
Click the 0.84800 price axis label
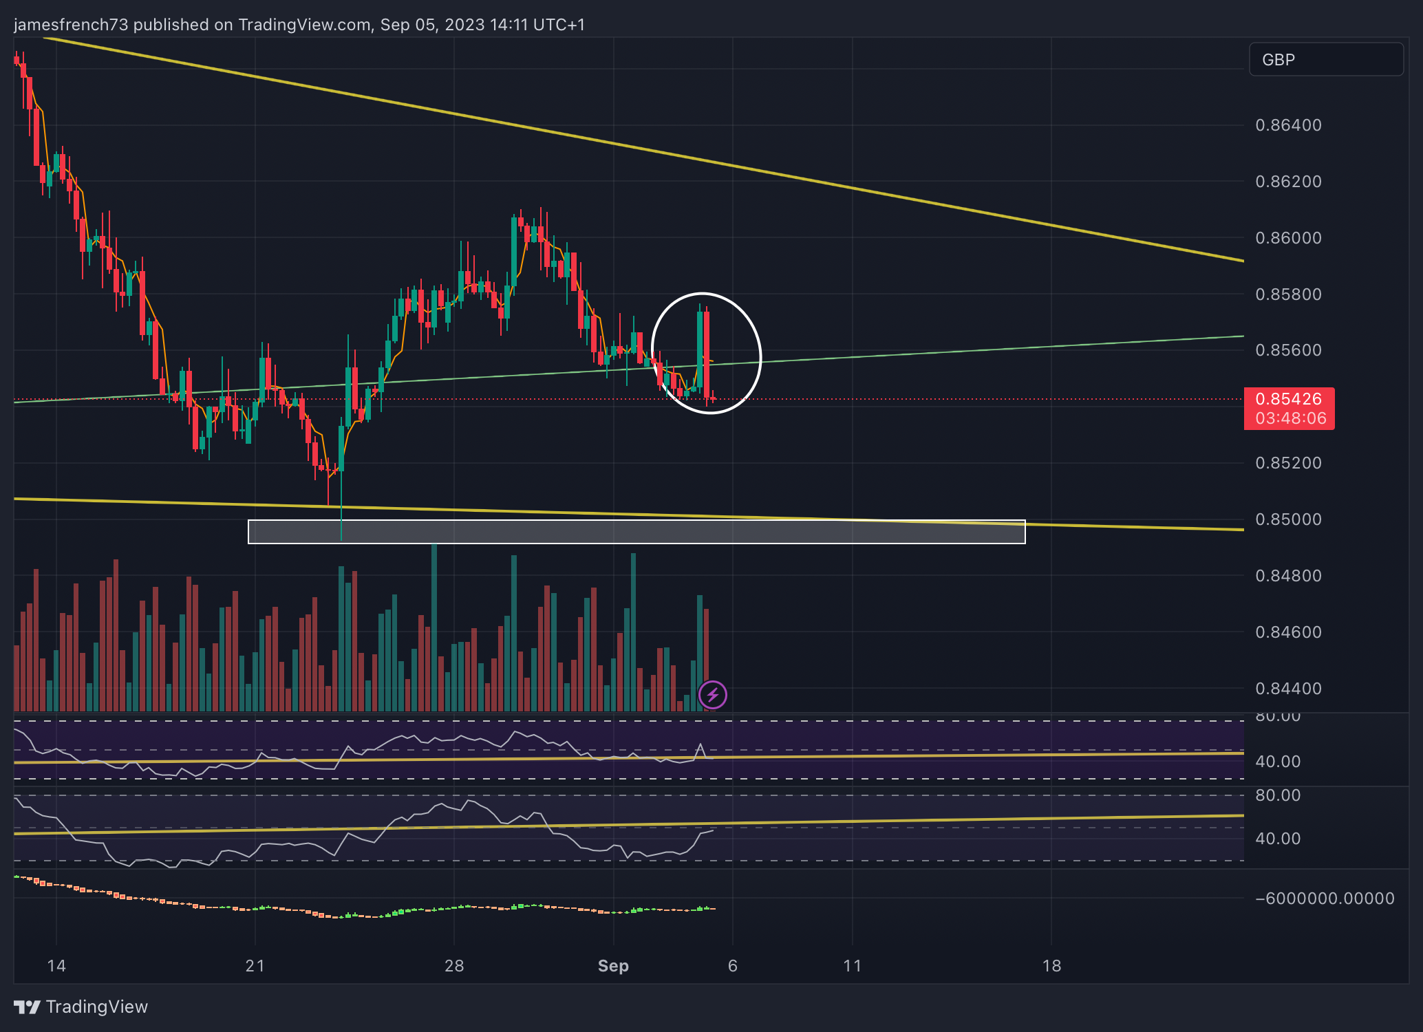pos(1288,576)
